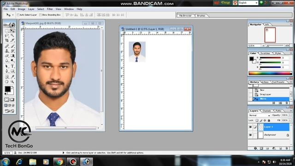Toggle visibility of Background layer

[x=250, y=135]
